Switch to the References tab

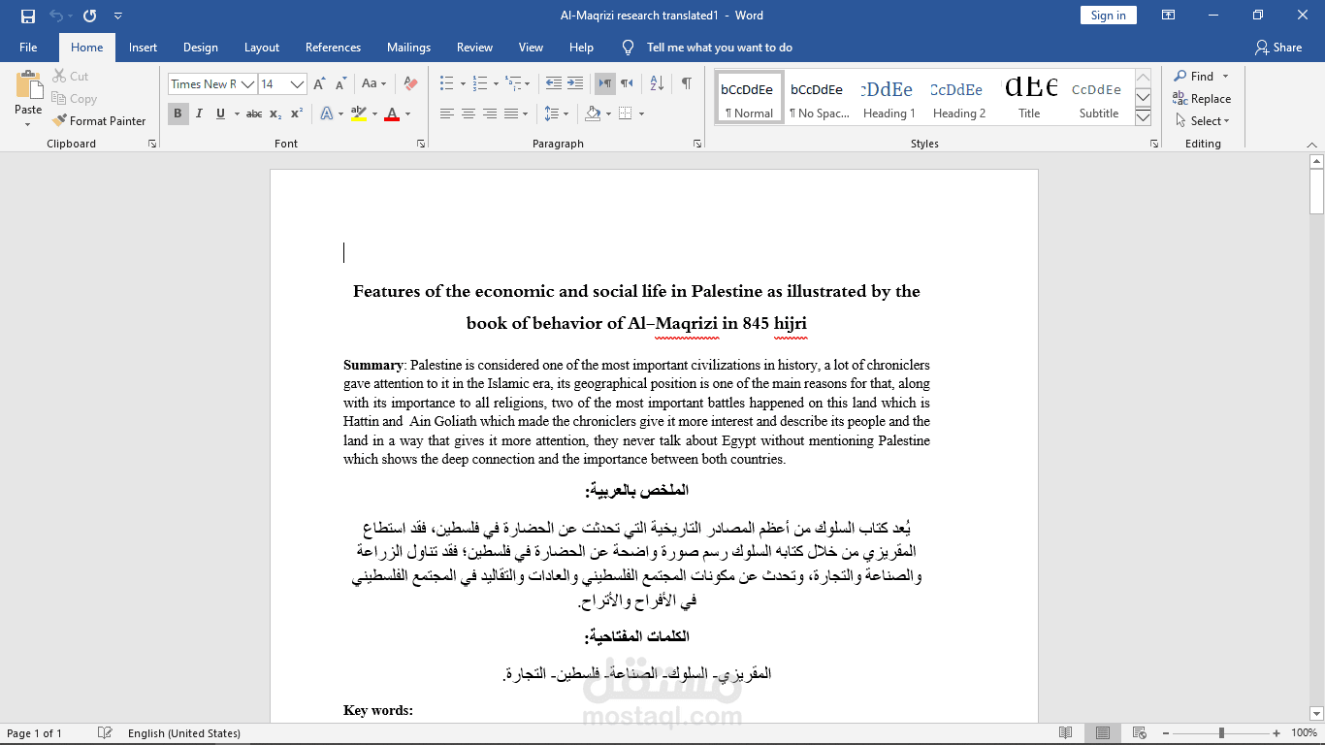[333, 48]
